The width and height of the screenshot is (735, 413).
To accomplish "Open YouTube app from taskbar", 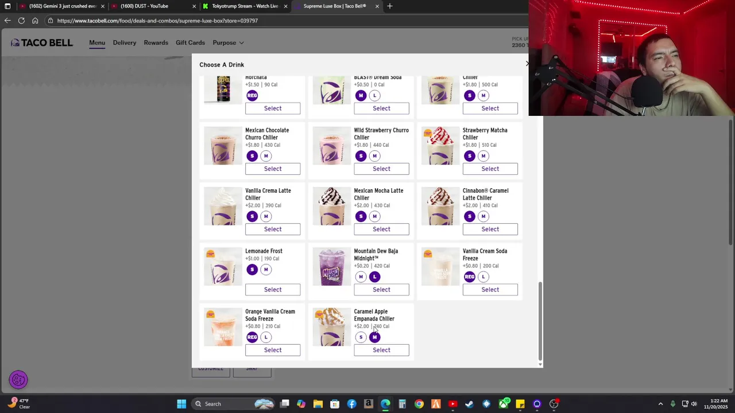I will (452, 404).
